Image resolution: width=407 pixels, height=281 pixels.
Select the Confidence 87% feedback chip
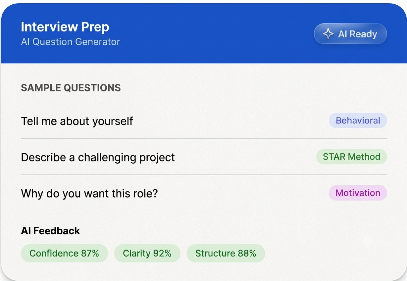(64, 253)
